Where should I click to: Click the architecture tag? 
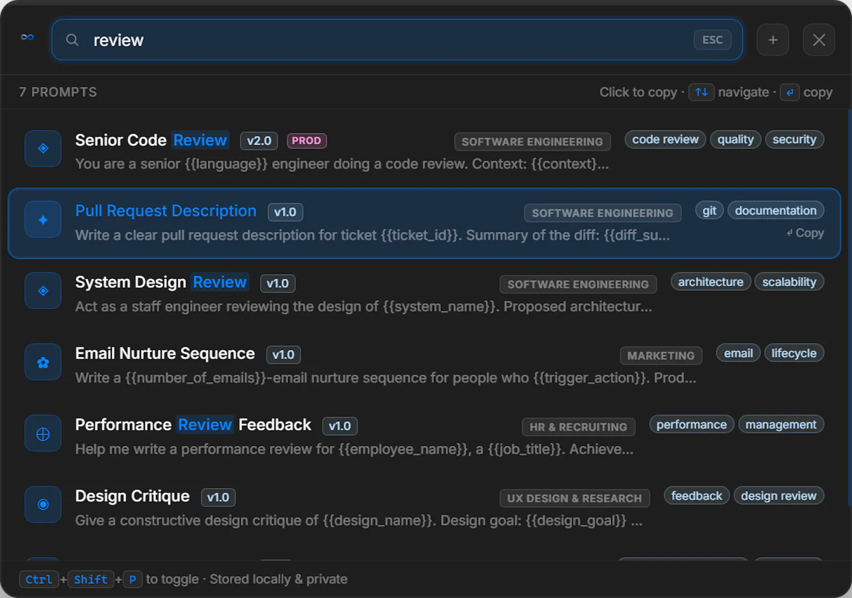click(710, 282)
